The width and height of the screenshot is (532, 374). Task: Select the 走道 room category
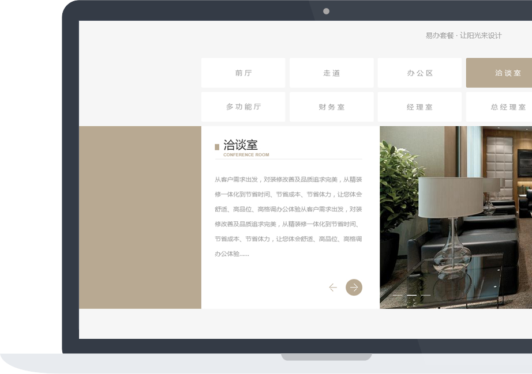click(331, 73)
